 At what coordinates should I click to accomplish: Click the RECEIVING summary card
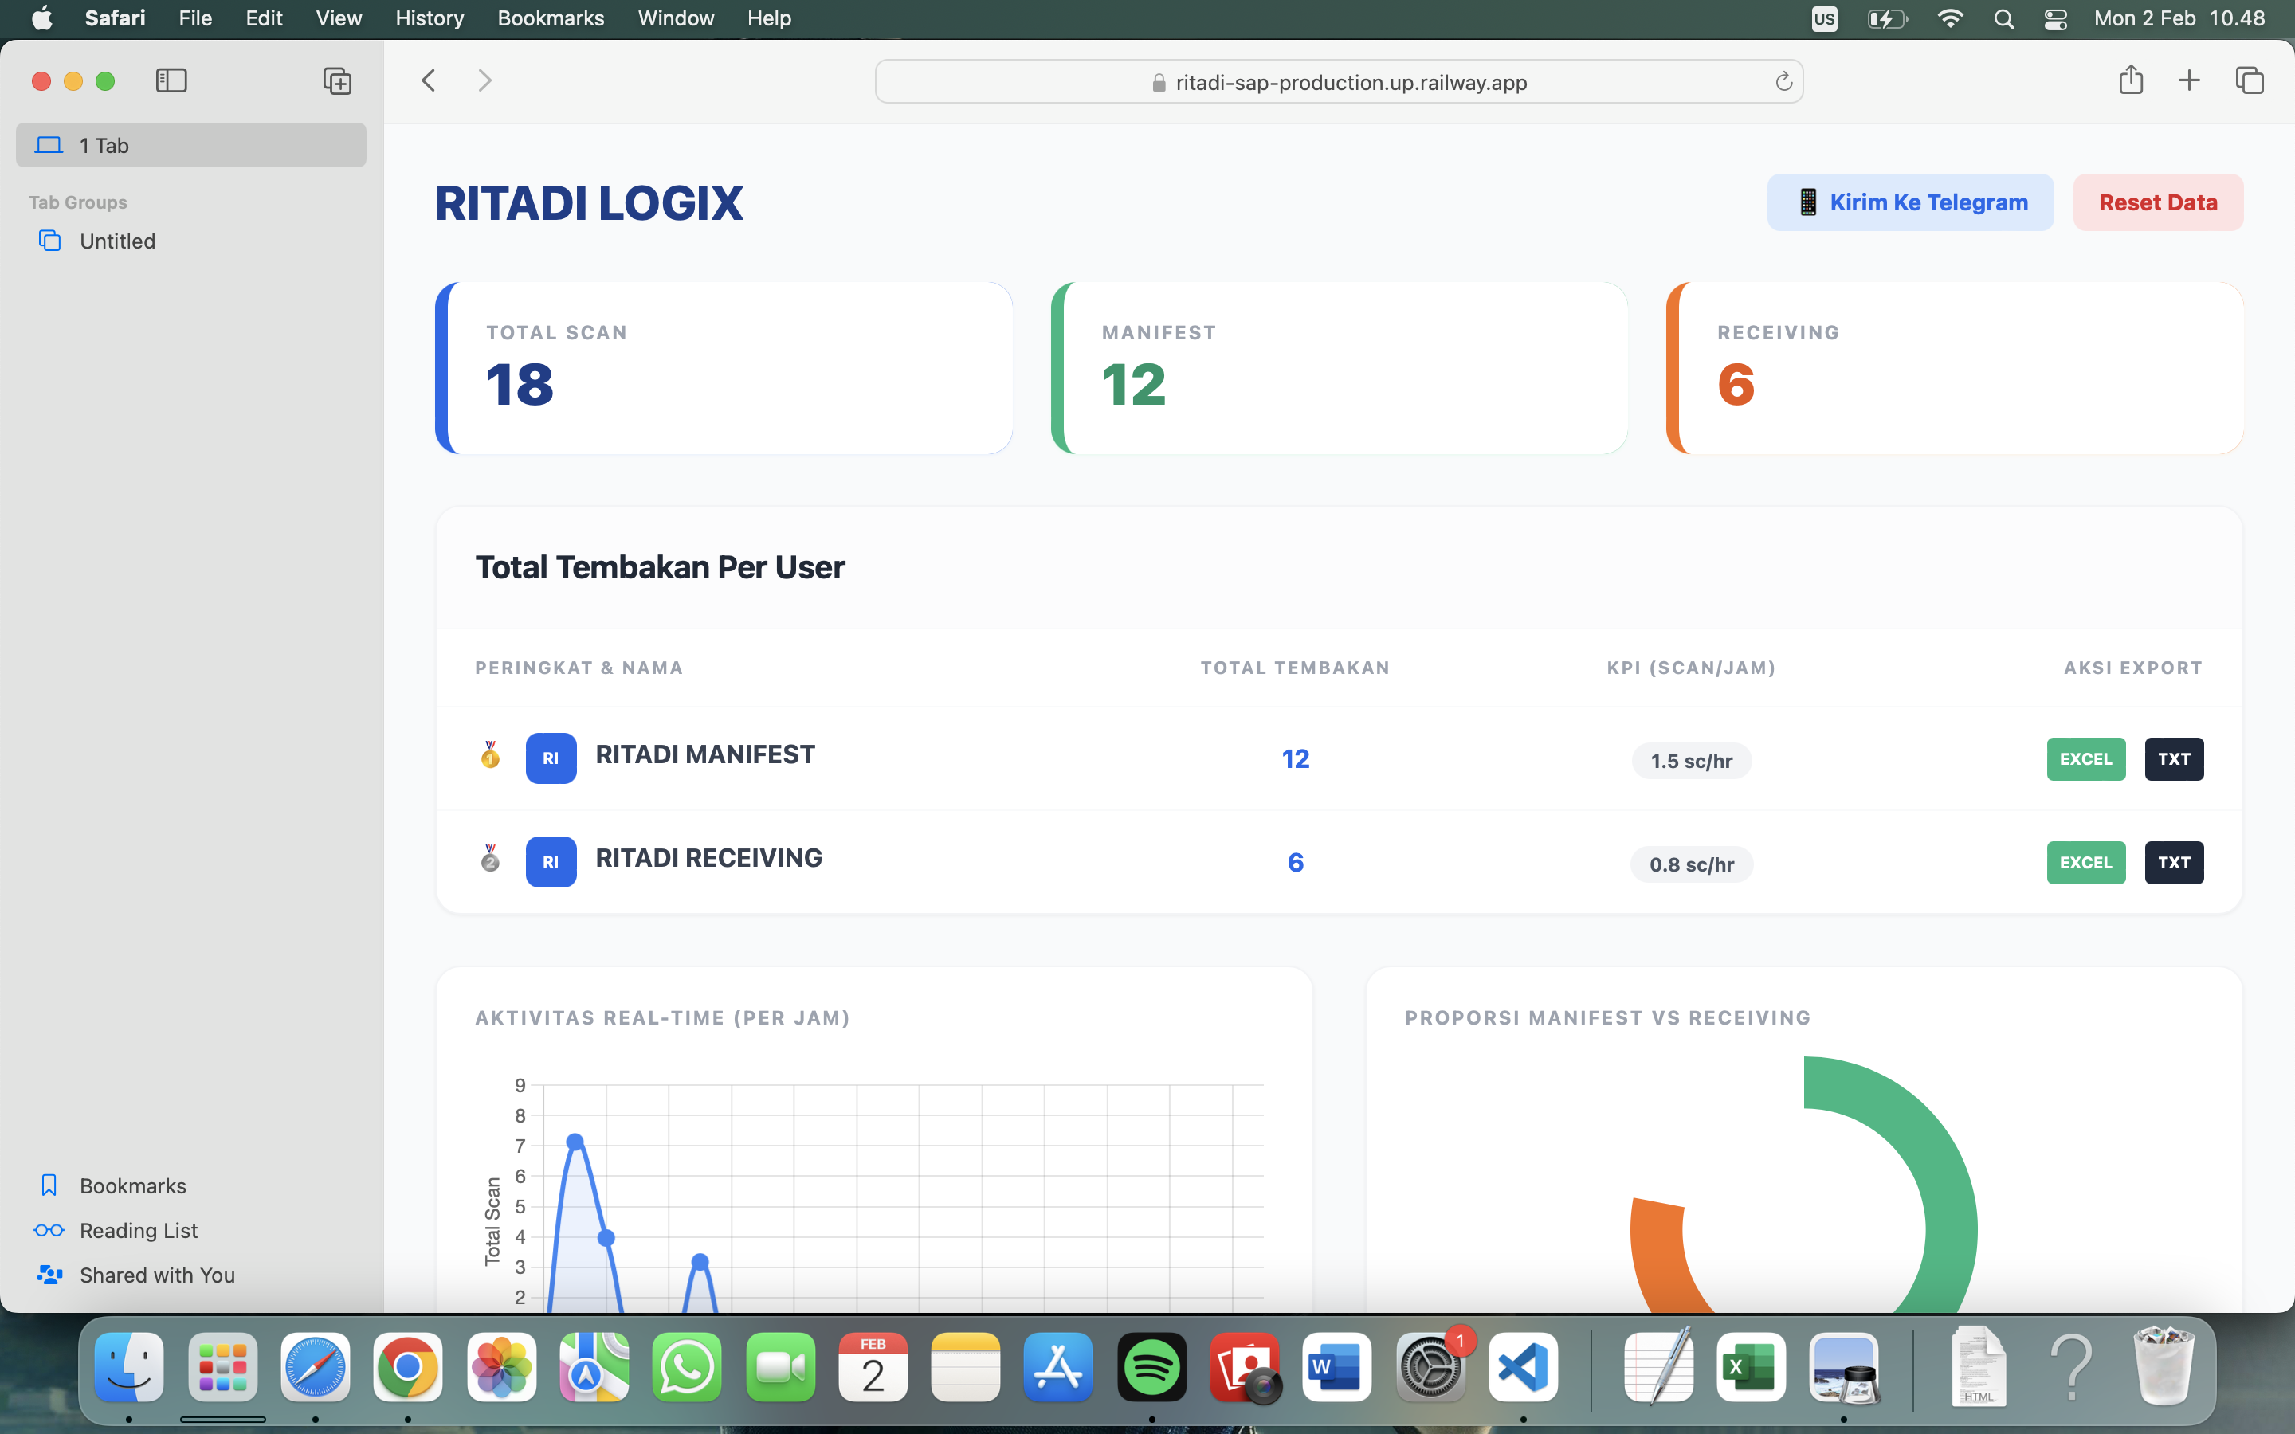[1955, 368]
